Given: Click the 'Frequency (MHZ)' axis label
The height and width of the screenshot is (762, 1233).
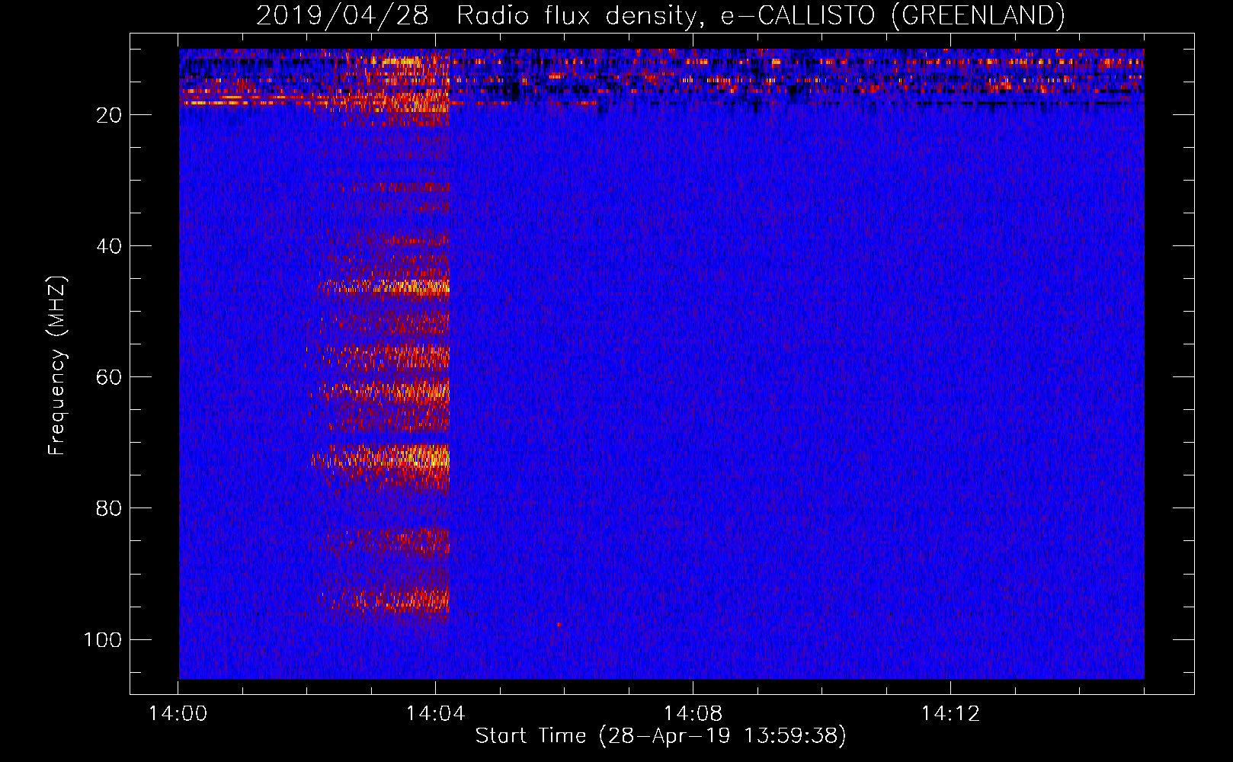Looking at the screenshot, I should pos(57,366).
